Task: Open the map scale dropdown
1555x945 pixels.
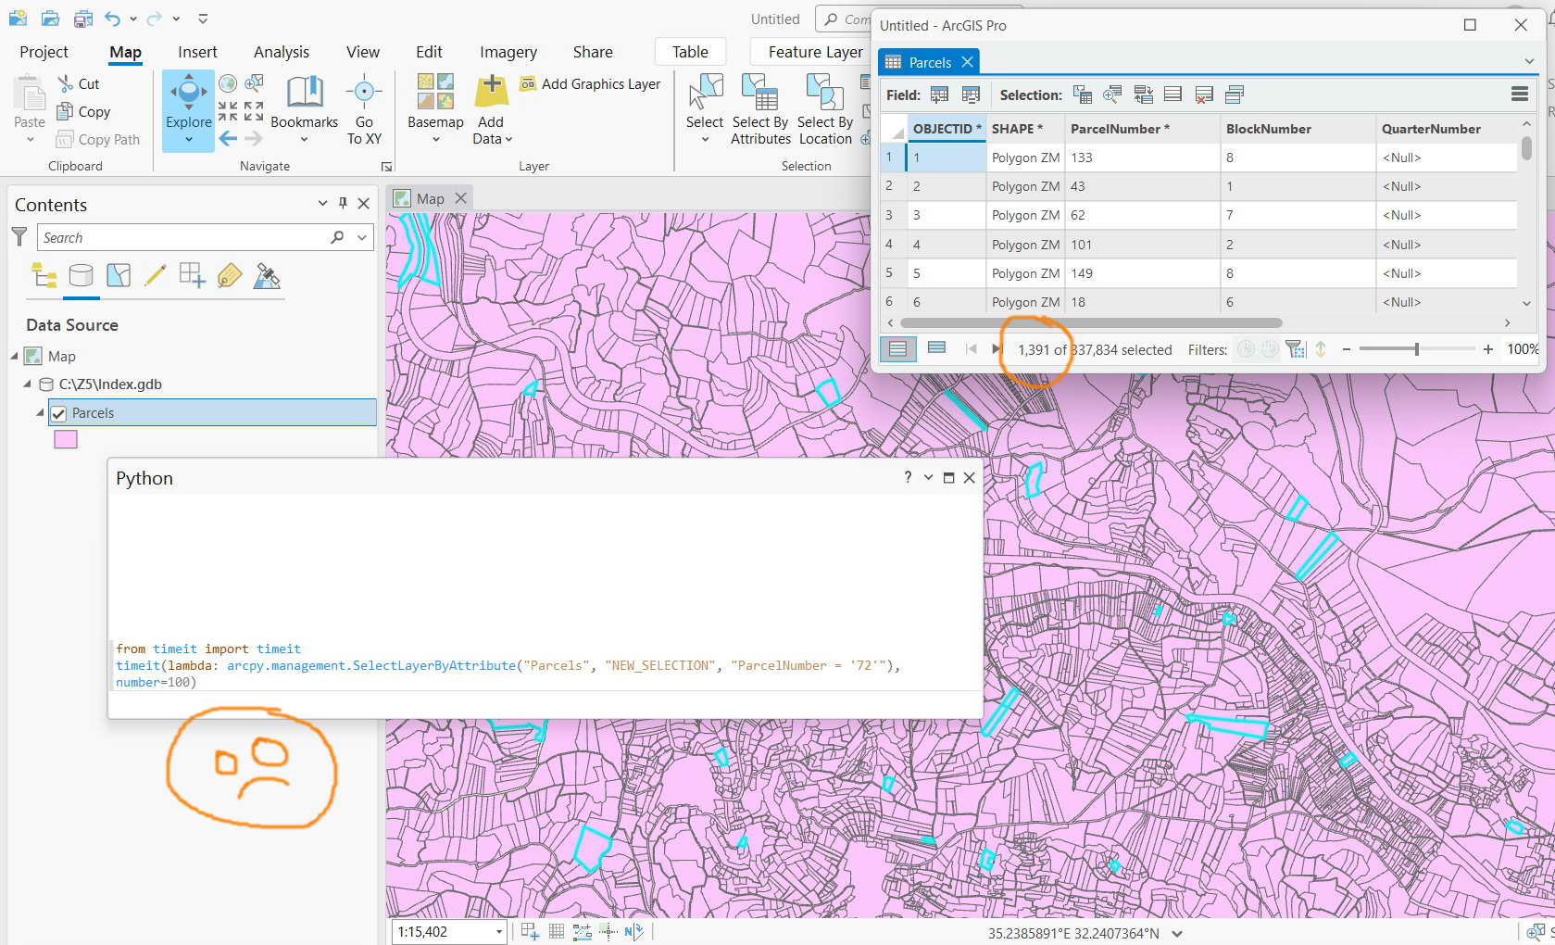Action: [497, 932]
